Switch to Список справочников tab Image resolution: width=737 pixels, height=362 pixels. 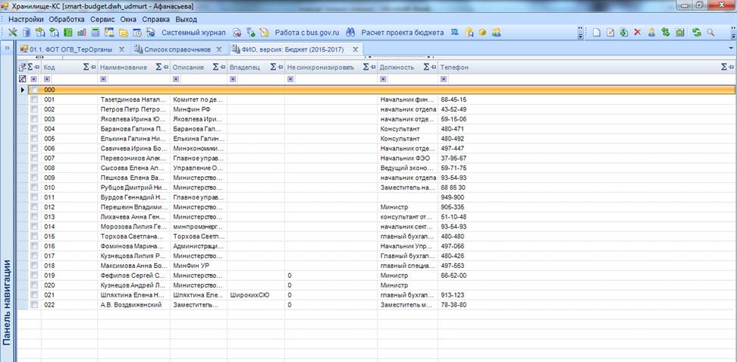[x=173, y=49]
